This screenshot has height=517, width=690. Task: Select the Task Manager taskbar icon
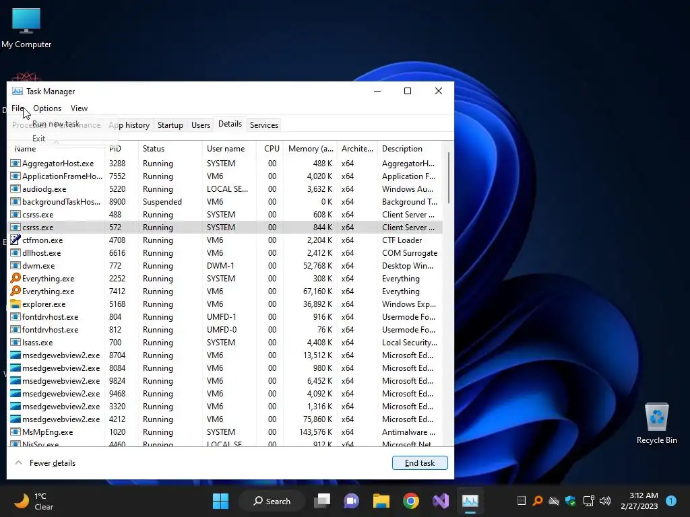470,501
